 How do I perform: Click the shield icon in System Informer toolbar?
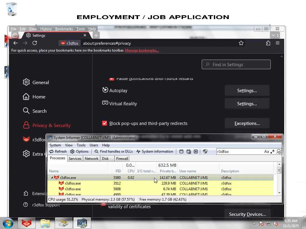coord(205,151)
